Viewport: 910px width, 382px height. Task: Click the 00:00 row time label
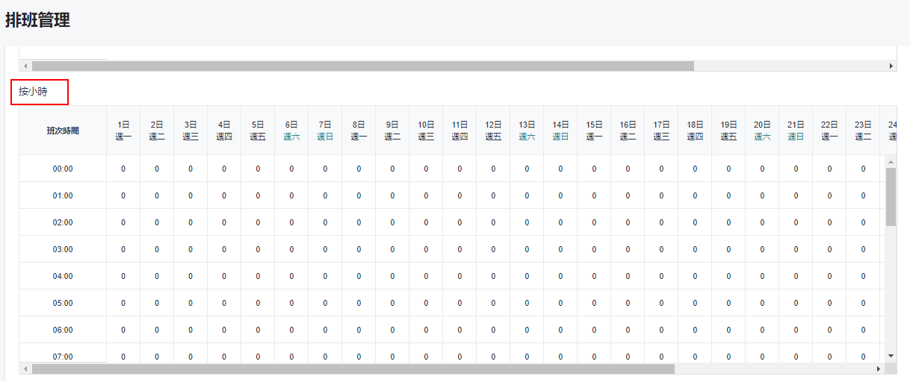coord(63,169)
